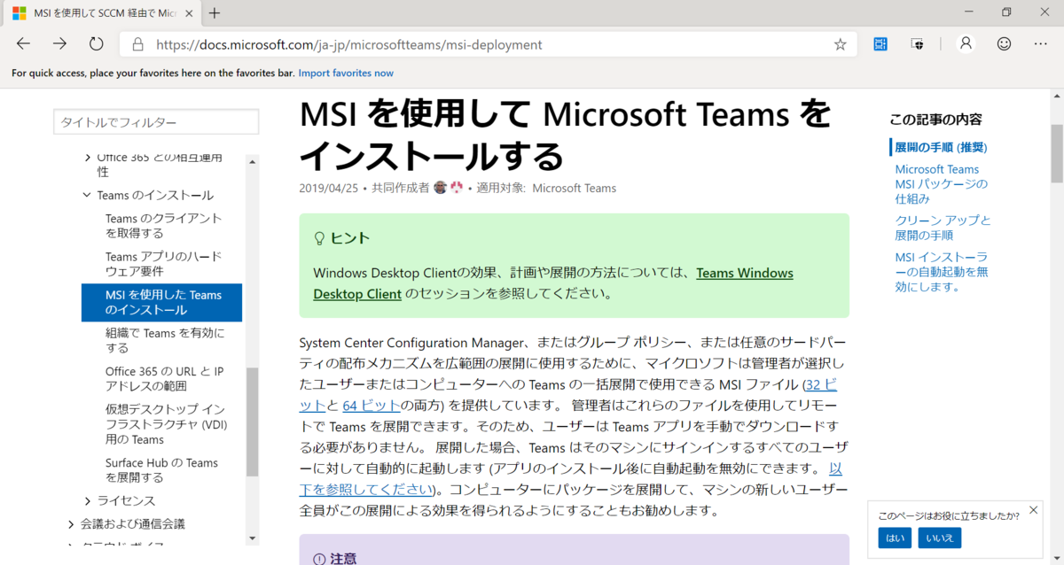The width and height of the screenshot is (1064, 565).
Task: Send feedback using the smiley icon
Action: 1004,43
